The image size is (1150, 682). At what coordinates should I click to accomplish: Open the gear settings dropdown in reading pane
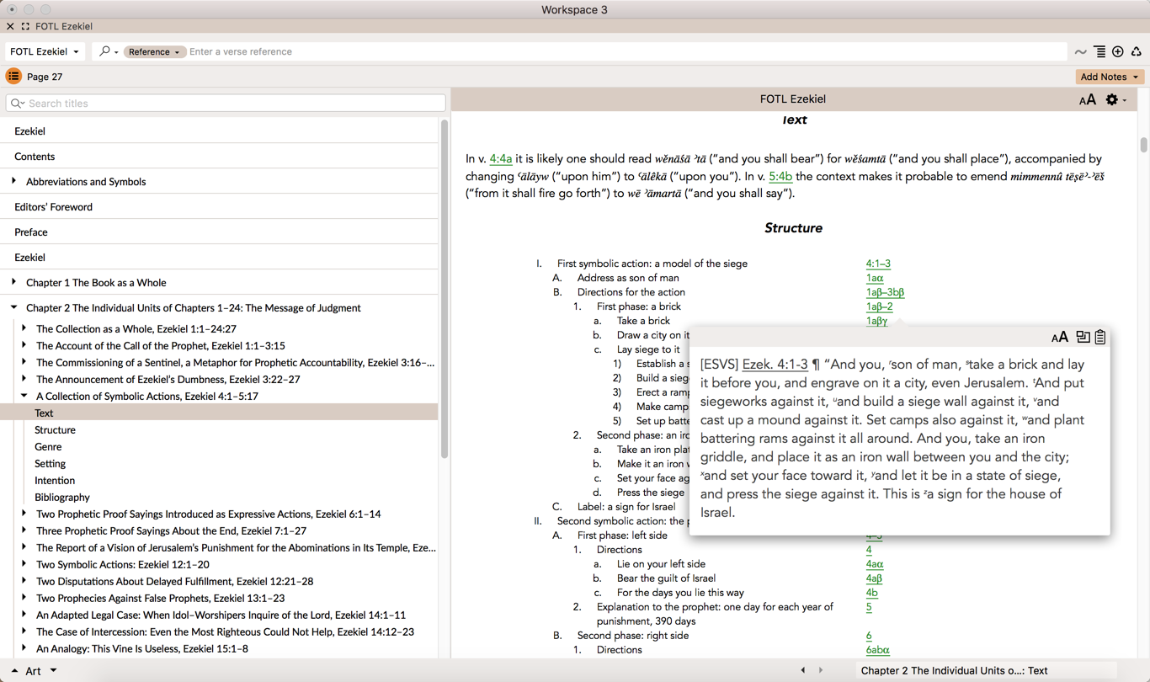point(1115,100)
